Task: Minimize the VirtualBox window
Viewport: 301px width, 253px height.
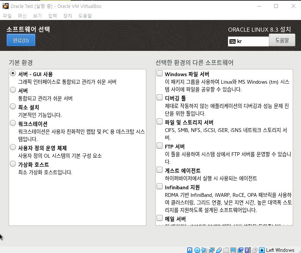Action: pyautogui.click(x=259, y=6)
